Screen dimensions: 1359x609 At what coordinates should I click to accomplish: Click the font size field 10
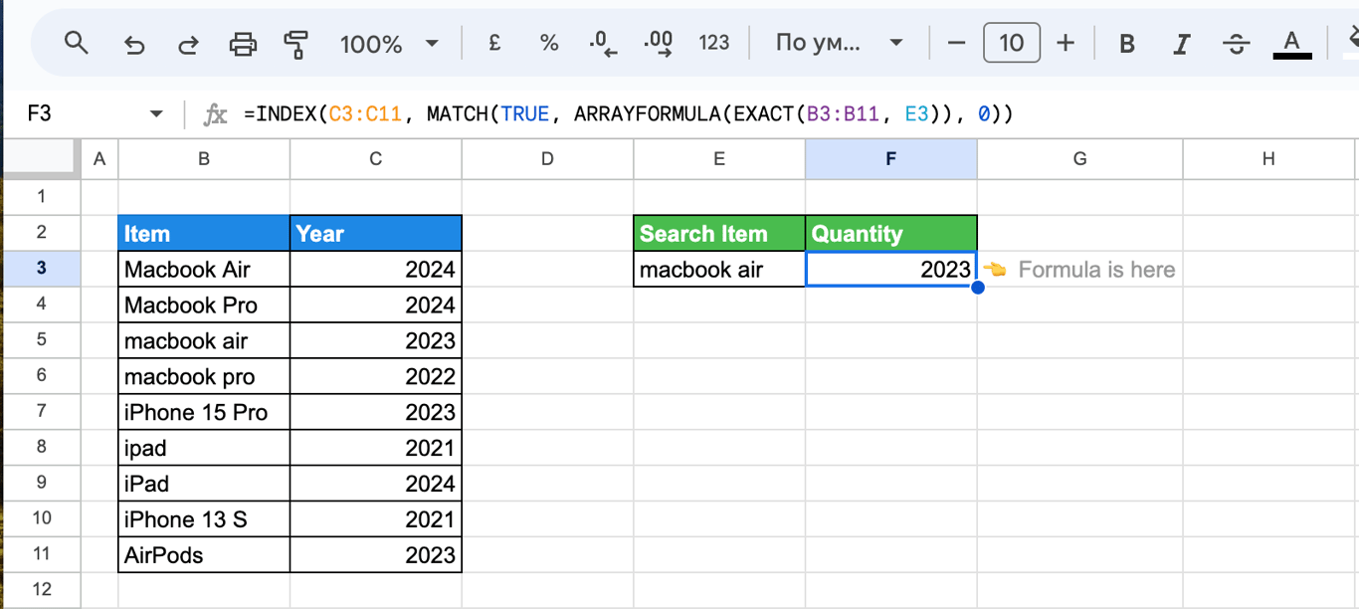(1012, 43)
